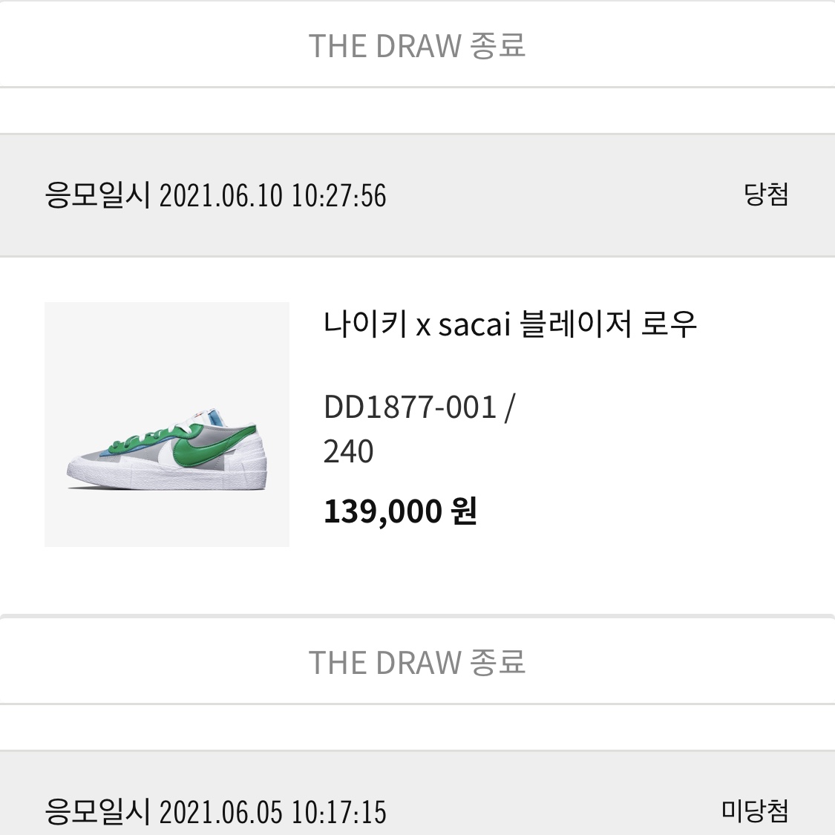Tap the 10:27:56 entry time
This screenshot has width=835, height=835.
click(338, 195)
